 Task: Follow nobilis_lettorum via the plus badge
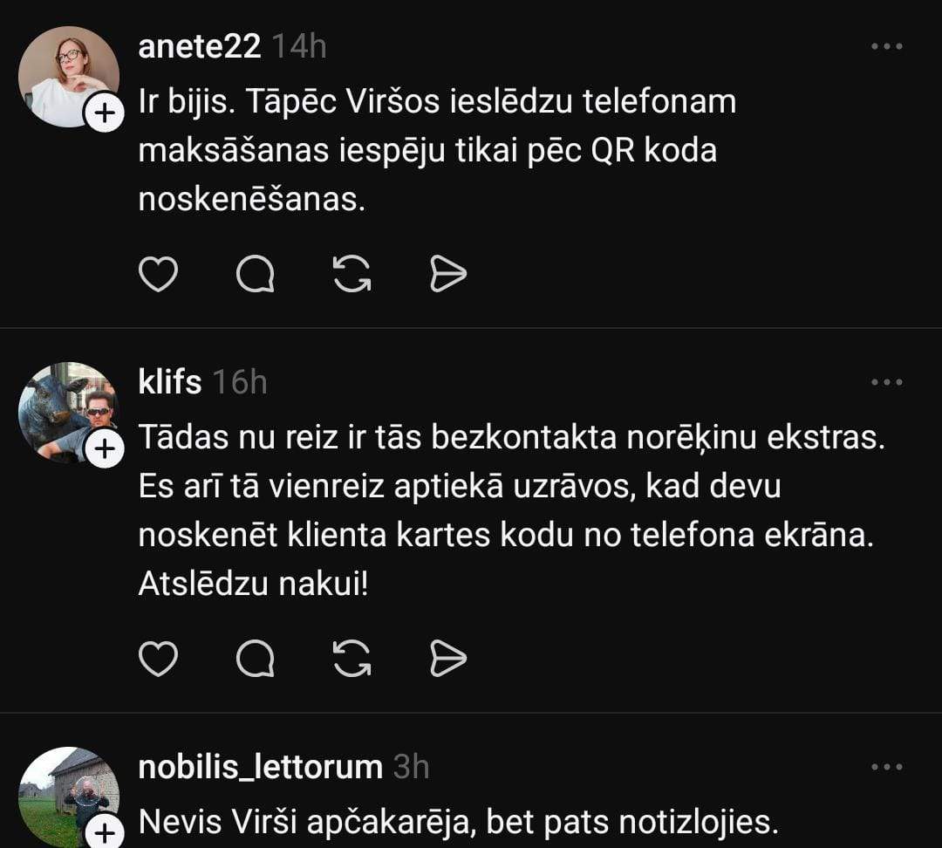(x=104, y=832)
